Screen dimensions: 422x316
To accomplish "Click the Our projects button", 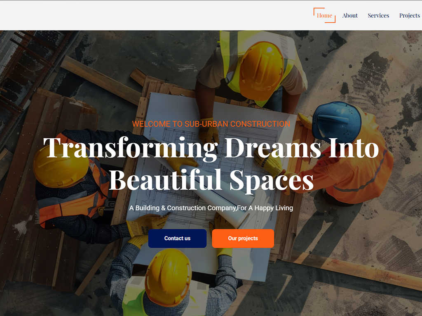I will click(243, 238).
